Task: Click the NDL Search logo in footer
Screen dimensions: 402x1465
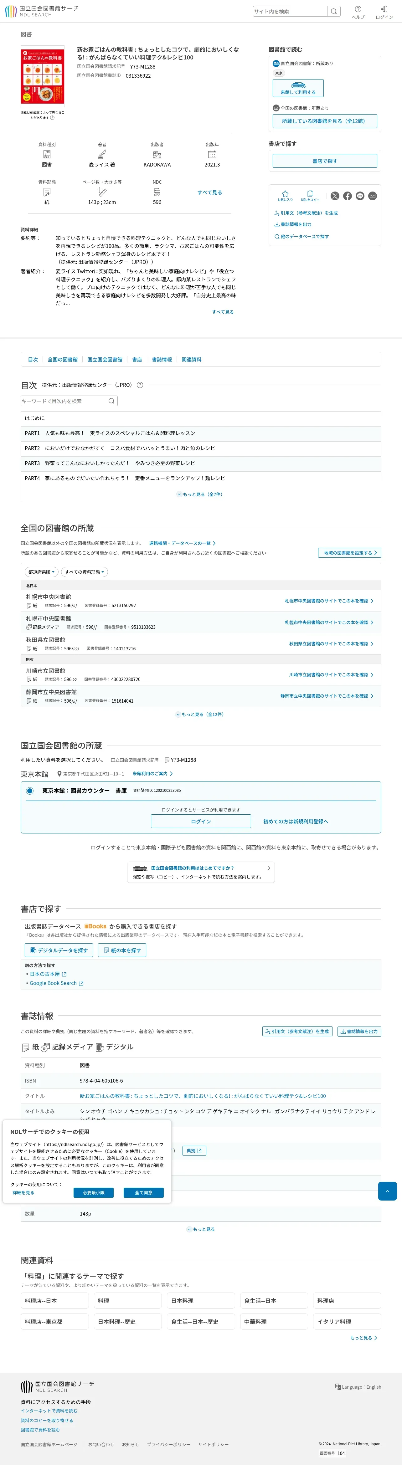Action: 57,1386
